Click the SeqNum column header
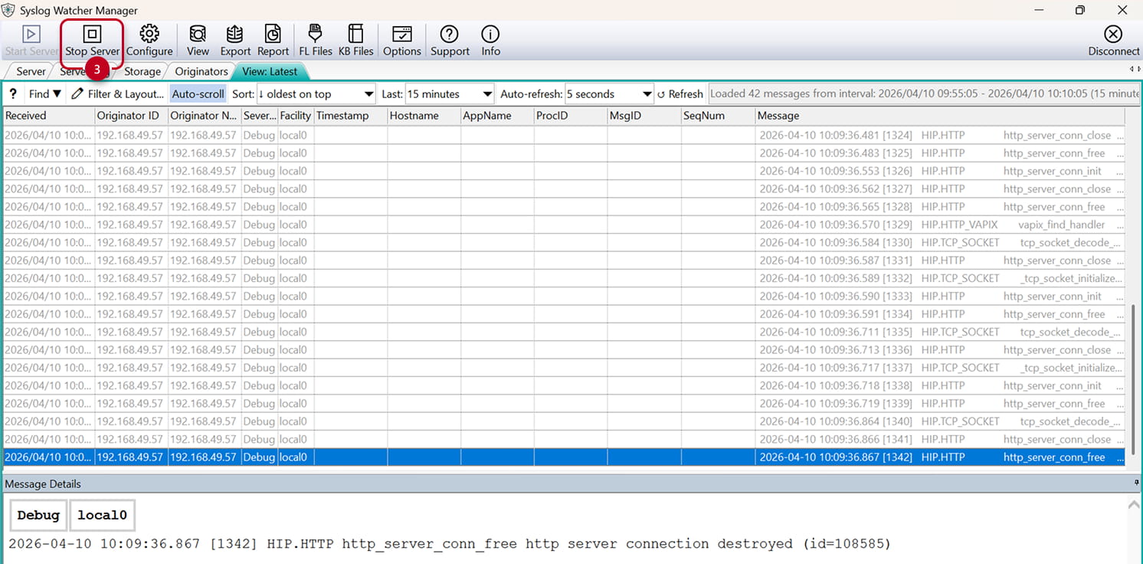Screen dimensions: 1143x564 coord(718,116)
